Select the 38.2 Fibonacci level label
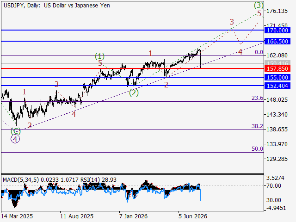The height and width of the screenshot is (222, 296). pos(257,126)
